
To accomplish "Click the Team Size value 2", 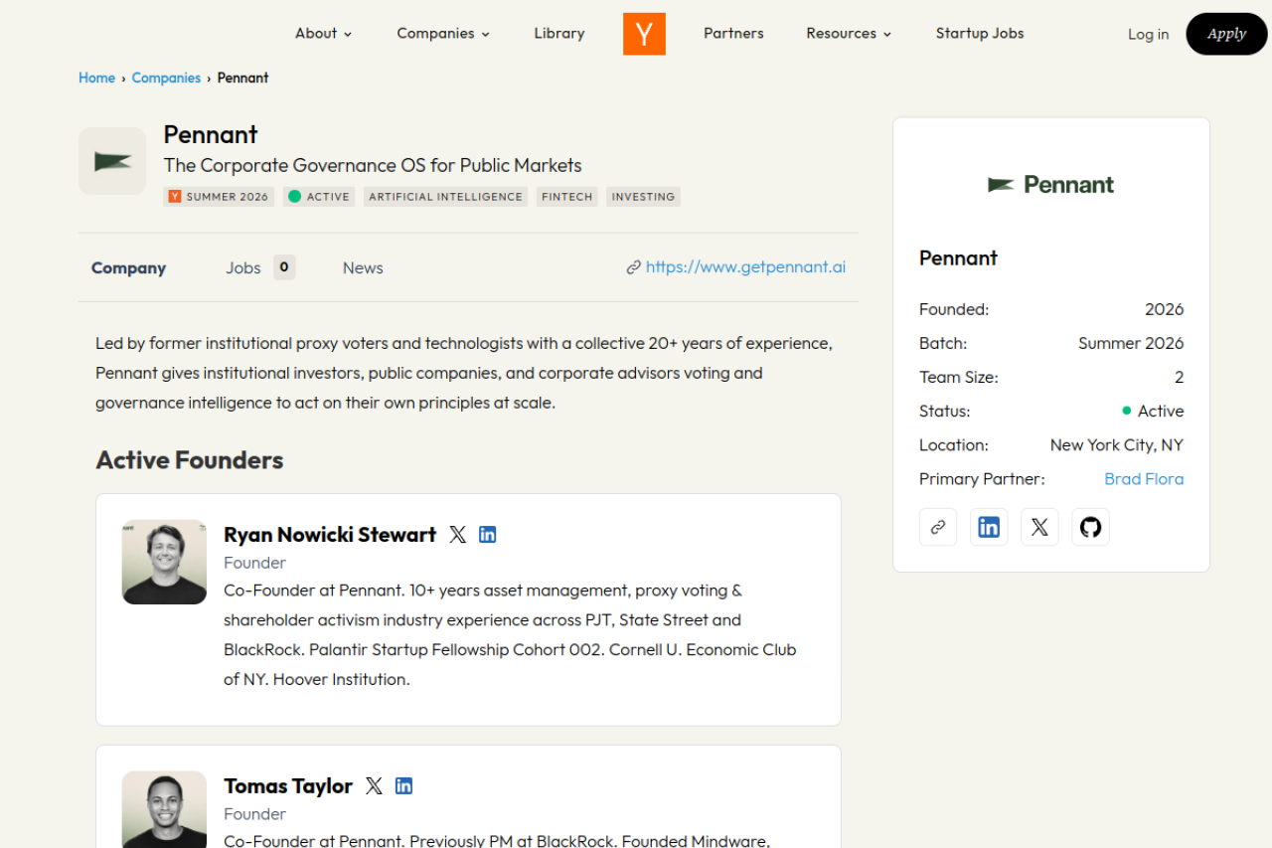I will coord(1180,378).
